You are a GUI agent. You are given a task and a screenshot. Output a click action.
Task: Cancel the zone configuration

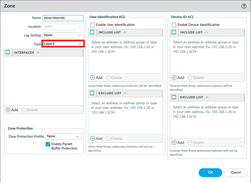(236, 172)
